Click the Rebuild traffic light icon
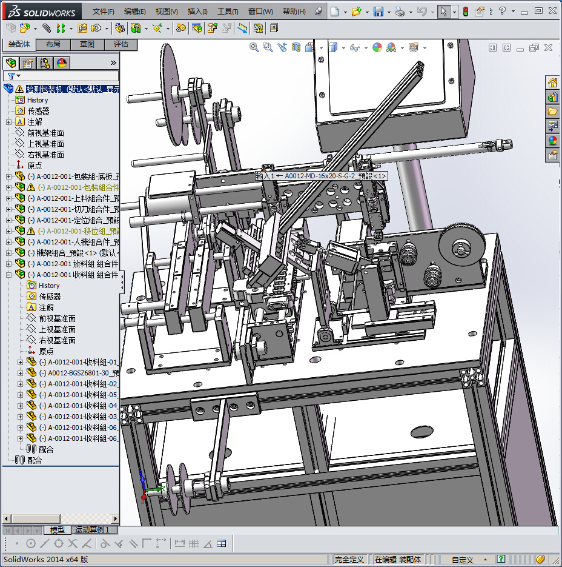562x567 pixels. click(465, 12)
